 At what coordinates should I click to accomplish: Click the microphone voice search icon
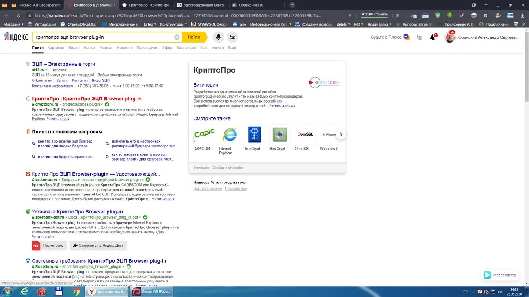pyautogui.click(x=218, y=37)
